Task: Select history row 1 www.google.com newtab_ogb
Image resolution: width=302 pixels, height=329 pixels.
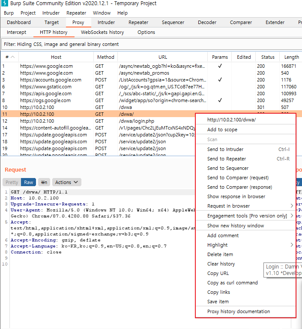Action: pyautogui.click(x=151, y=66)
